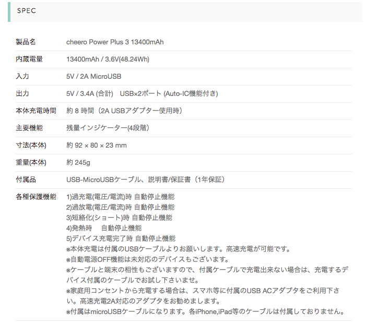Select accessories text USB-MicroUSBケーブル

point(103,179)
